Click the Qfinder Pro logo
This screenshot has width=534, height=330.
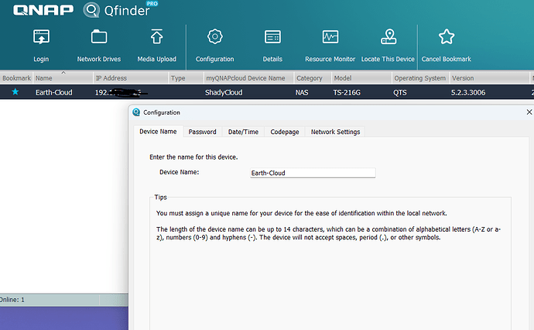(120, 9)
